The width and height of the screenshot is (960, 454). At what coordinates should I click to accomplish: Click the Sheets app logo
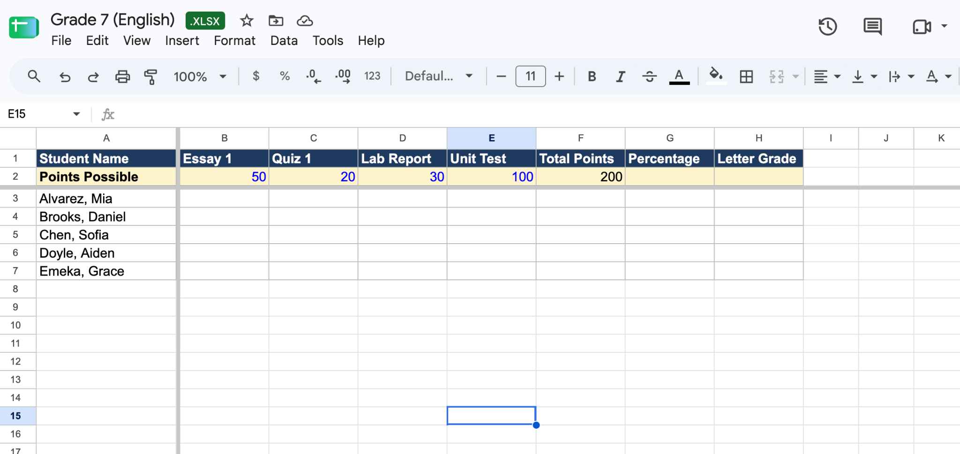click(x=24, y=27)
